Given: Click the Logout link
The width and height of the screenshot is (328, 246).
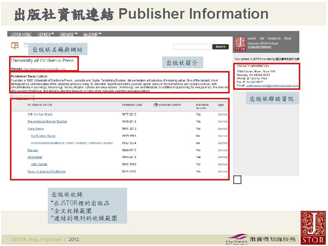Looking at the screenshot, I should click(251, 38).
